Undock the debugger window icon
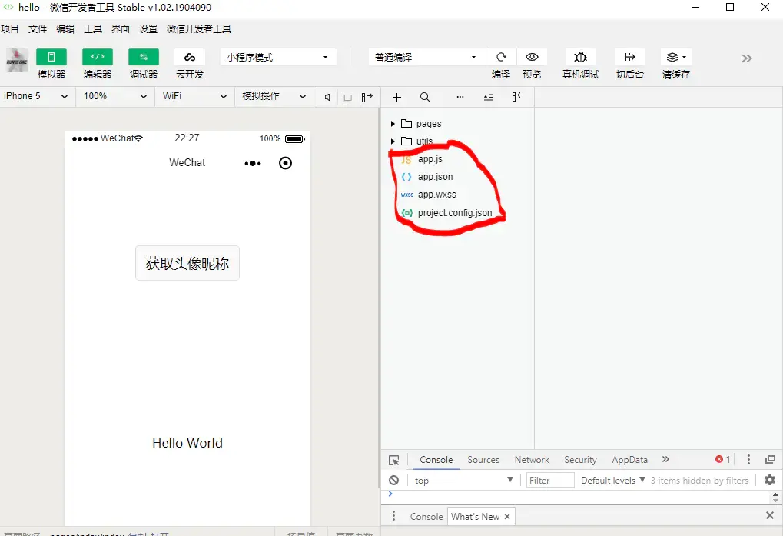The image size is (783, 536). (770, 459)
